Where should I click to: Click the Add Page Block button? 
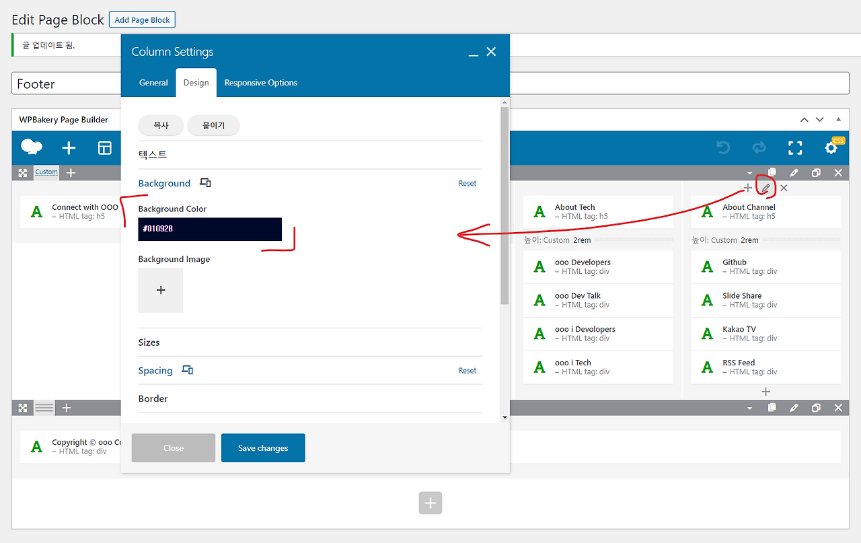pyautogui.click(x=142, y=20)
